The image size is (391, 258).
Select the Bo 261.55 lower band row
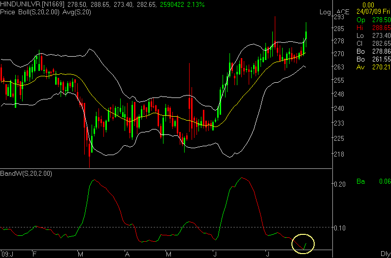pyautogui.click(x=374, y=59)
